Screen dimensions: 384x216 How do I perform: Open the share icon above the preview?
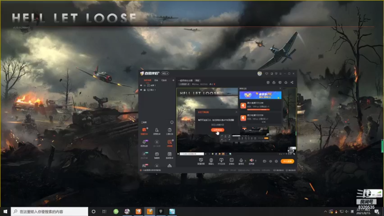click(x=292, y=83)
